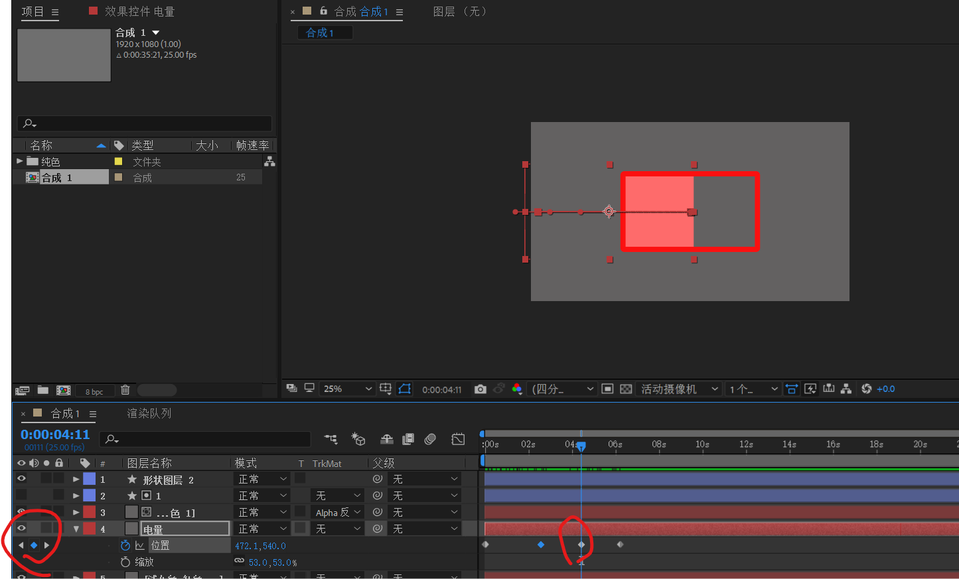Click the 名称 column header

[x=41, y=145]
